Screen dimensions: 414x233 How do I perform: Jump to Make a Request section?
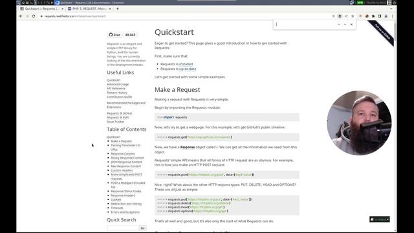121,141
